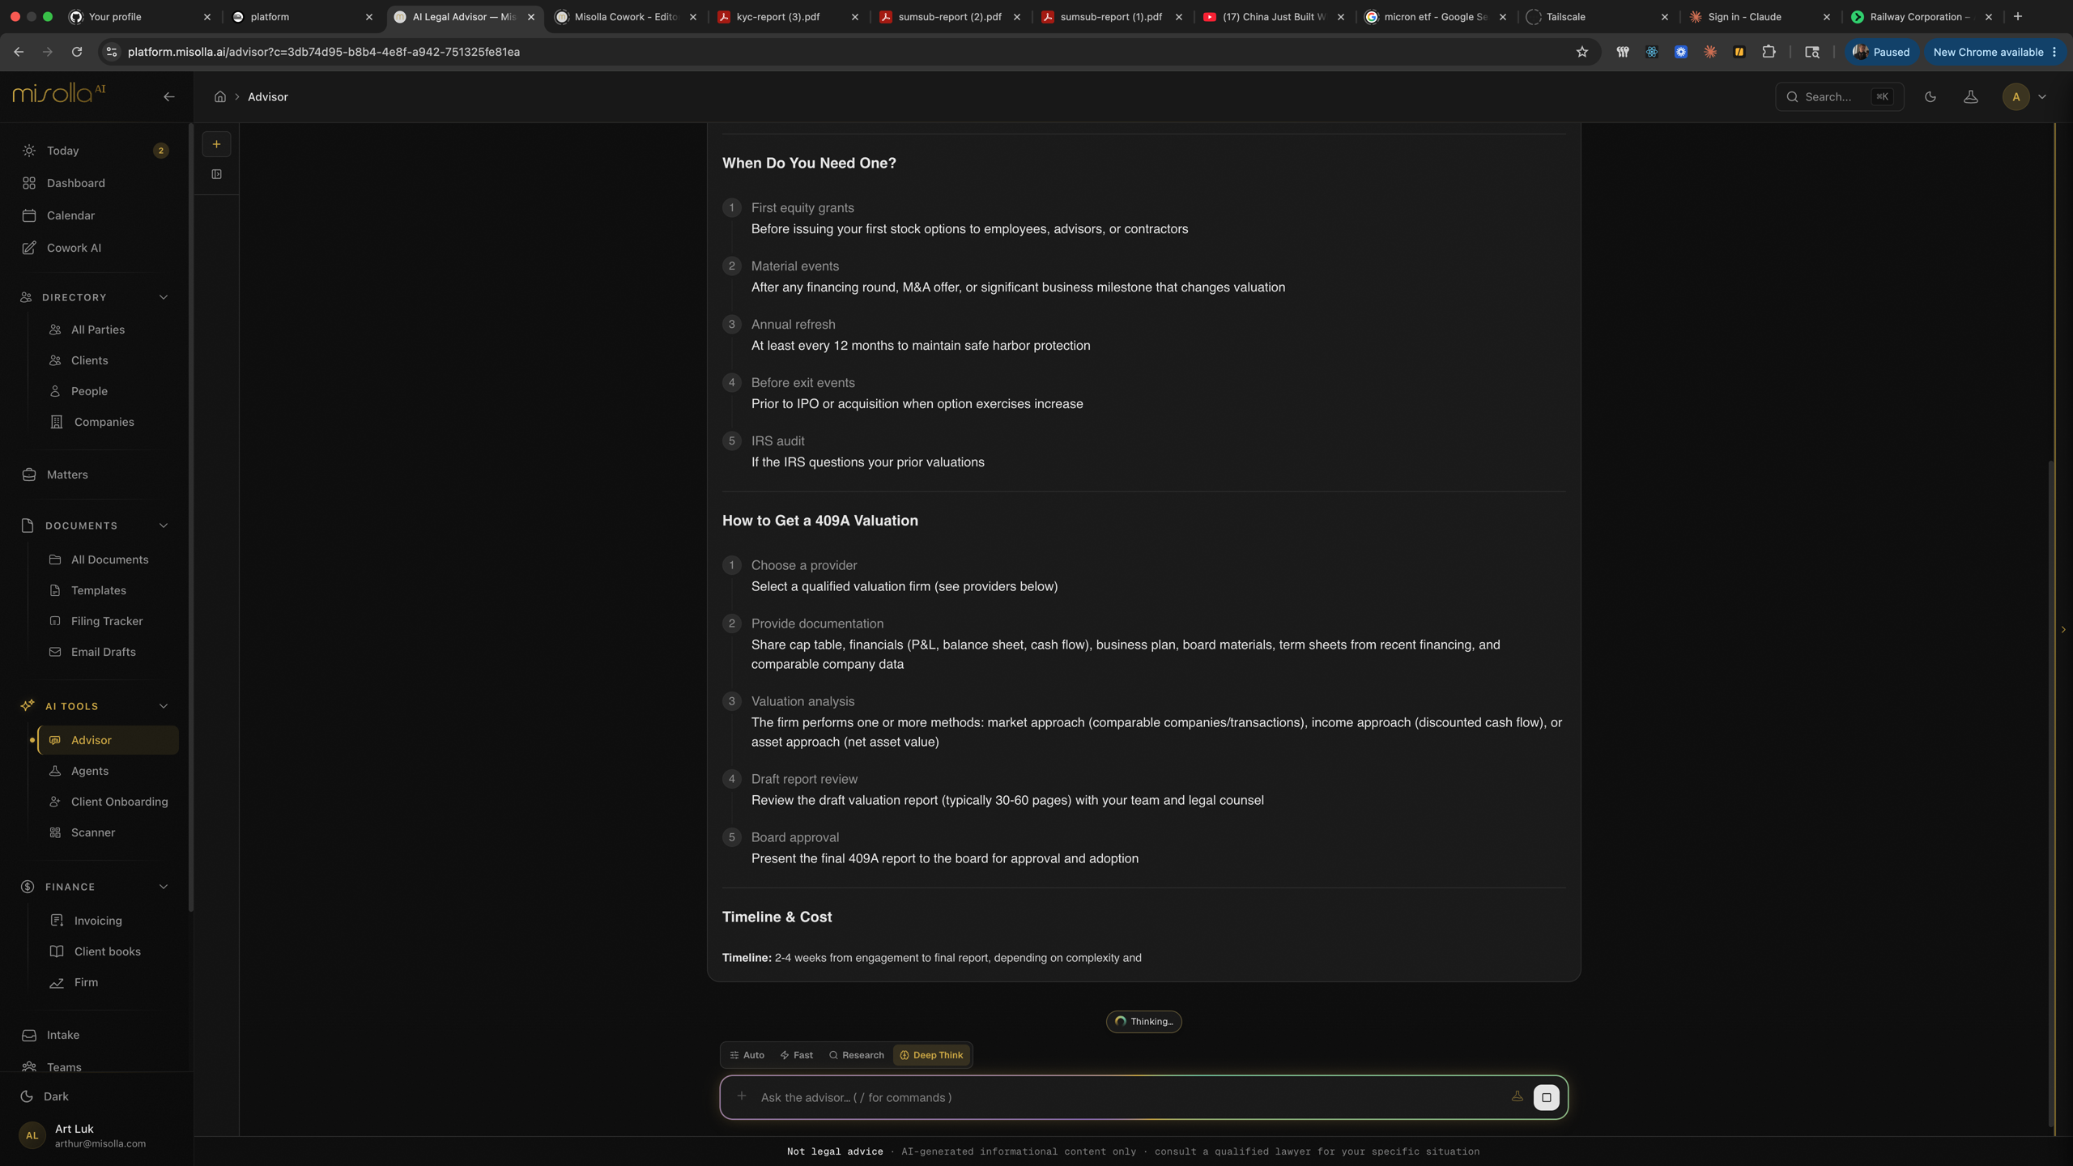The image size is (2073, 1166).
Task: Open the Chrome extensions puzzle menu
Action: [x=1769, y=52]
